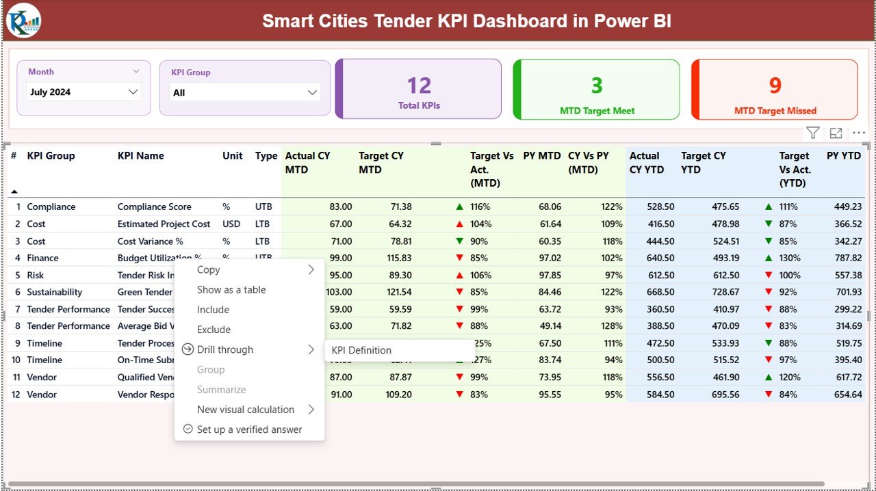Click the green up arrow in the Compliance row
Image resolution: width=876 pixels, height=491 pixels.
(459, 207)
